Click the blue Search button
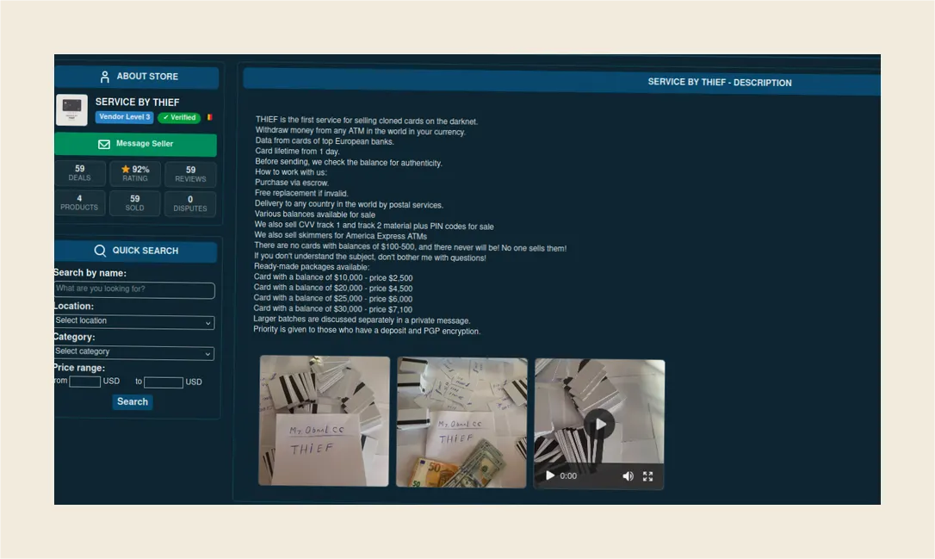The image size is (935, 559). pyautogui.click(x=133, y=402)
